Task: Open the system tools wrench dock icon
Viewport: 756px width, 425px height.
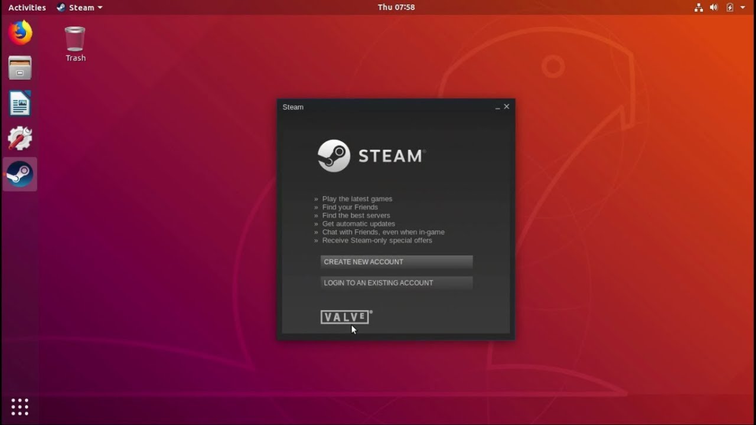Action: (20, 139)
